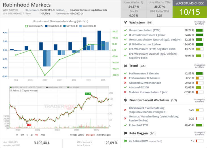The image size is (207, 148).
Task: Click the red X for Börsenwert / Verschuldung
Action: click(x=125, y=110)
